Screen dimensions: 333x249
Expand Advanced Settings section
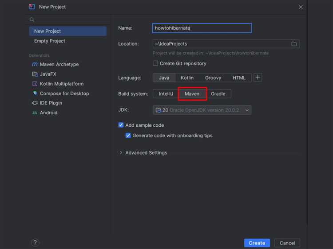[121, 152]
